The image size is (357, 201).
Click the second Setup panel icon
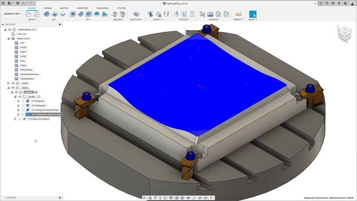(36, 14)
